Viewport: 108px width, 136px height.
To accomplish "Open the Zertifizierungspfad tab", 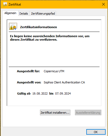I will coord(43,14).
